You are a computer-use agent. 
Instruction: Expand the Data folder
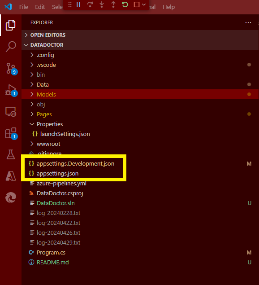140,84
